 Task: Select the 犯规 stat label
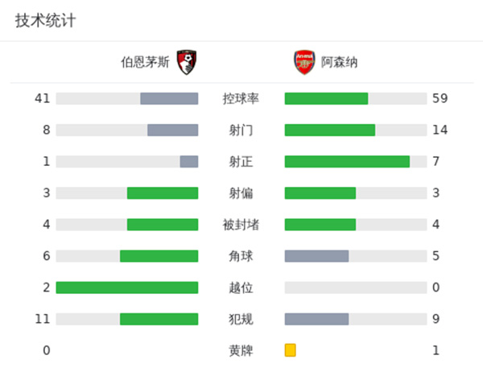pos(241,319)
